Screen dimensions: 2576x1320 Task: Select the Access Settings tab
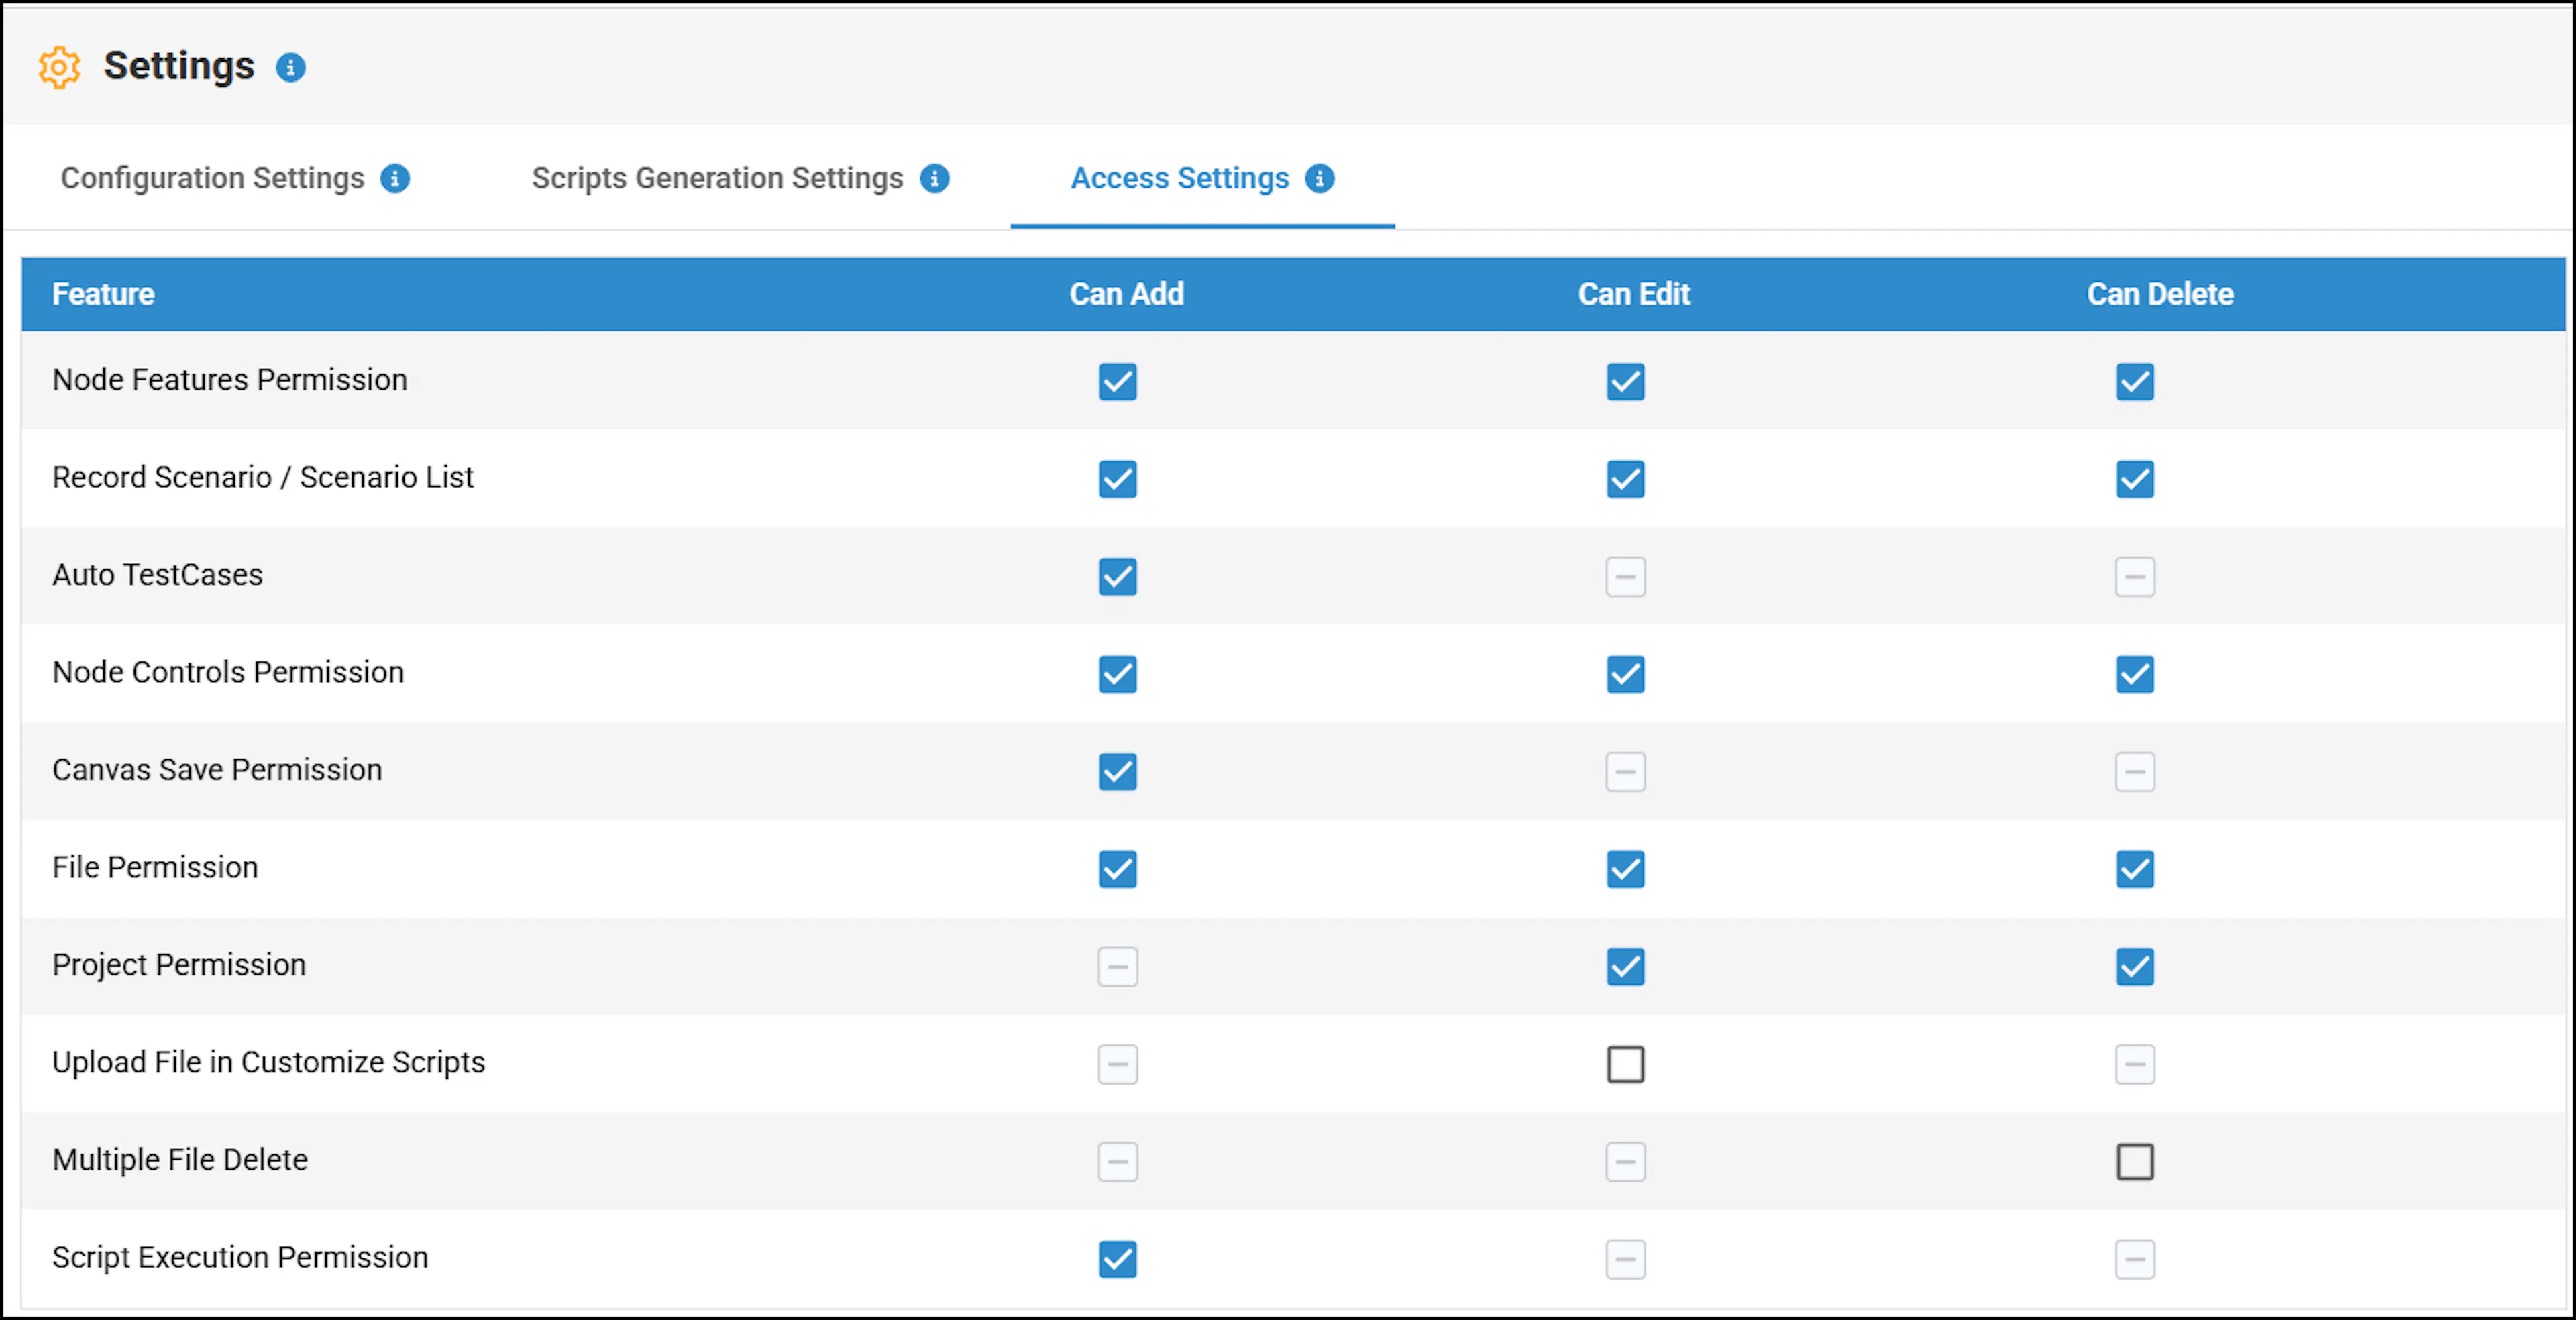1180,178
